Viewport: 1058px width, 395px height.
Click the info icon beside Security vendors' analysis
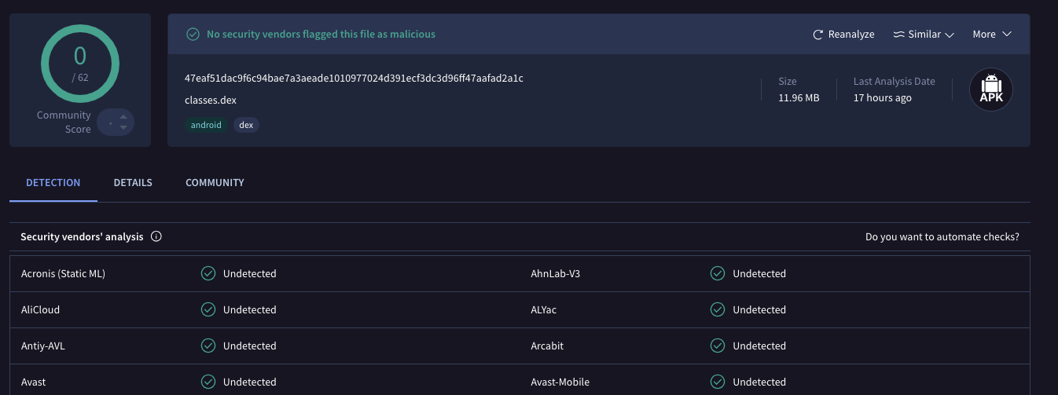tap(156, 236)
